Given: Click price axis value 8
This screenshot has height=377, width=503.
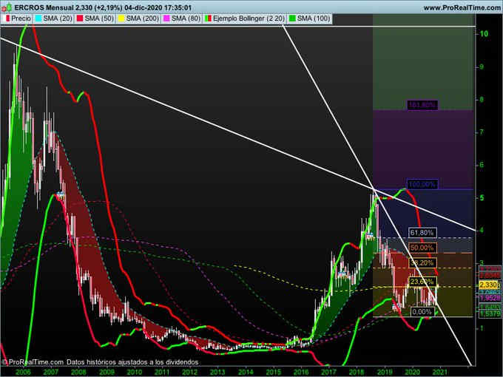Looking at the screenshot, I should [482, 100].
